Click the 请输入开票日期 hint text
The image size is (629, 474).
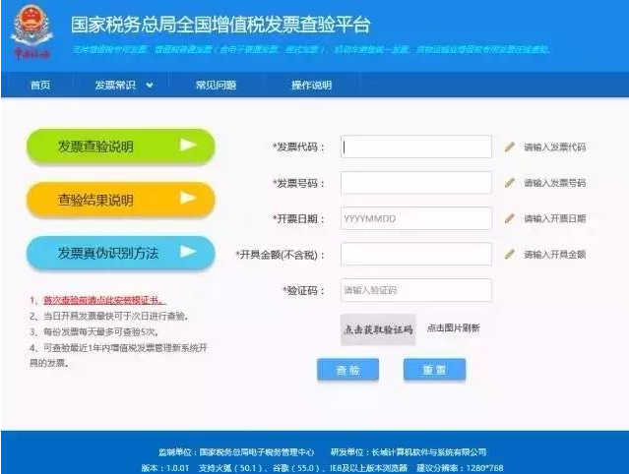(555, 218)
